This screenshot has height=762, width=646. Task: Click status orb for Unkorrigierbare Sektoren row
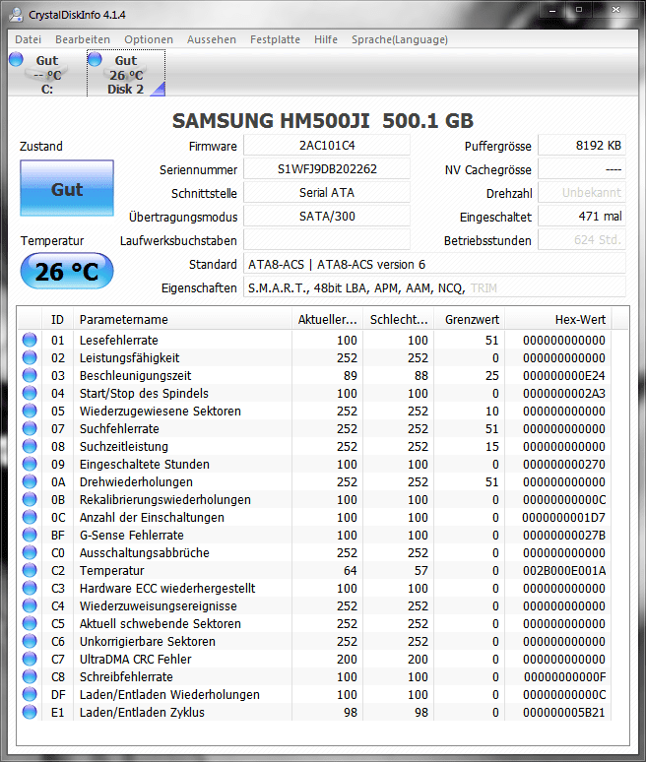[x=30, y=642]
